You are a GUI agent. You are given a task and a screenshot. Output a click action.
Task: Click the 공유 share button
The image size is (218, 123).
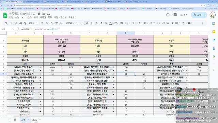tap(198, 15)
